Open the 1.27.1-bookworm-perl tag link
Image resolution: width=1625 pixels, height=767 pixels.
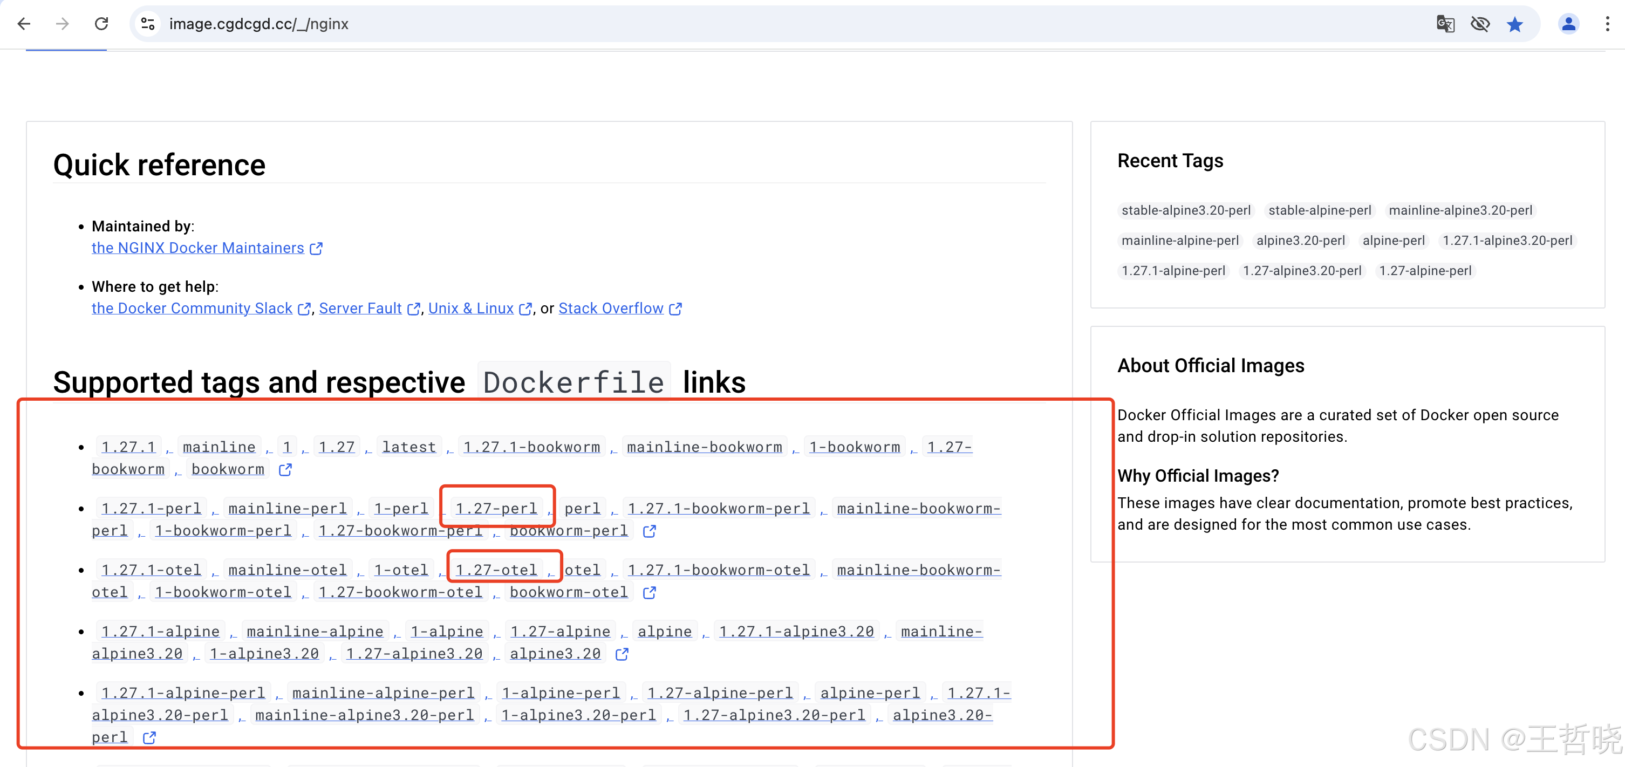[719, 509]
